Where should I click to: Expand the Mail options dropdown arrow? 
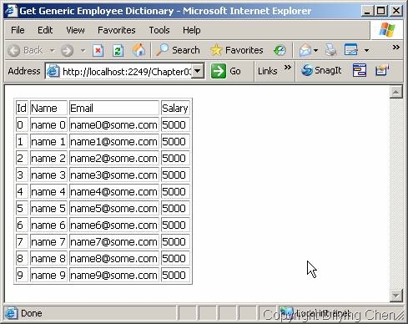click(x=315, y=51)
